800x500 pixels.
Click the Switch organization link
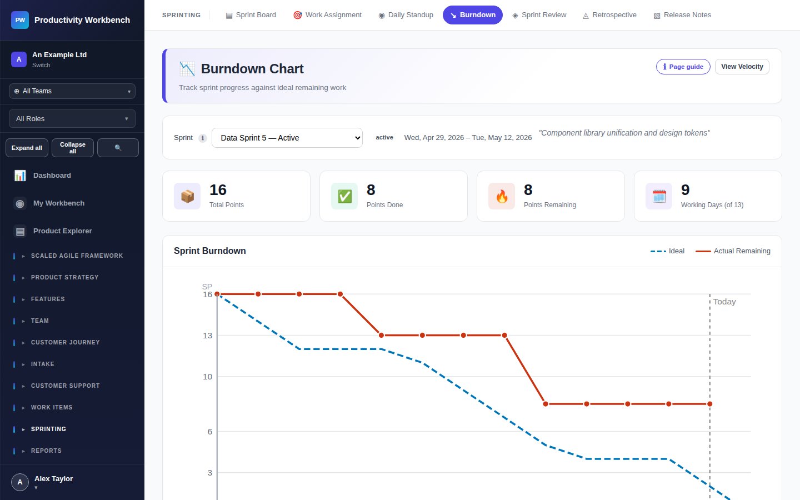pyautogui.click(x=41, y=65)
